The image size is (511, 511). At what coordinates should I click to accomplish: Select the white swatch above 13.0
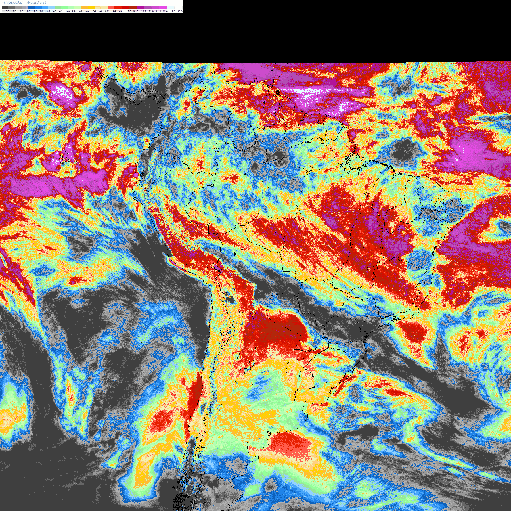[178, 8]
